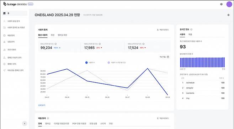Click the WAU value 17,985
The width and height of the screenshot is (234, 129).
coord(89,48)
